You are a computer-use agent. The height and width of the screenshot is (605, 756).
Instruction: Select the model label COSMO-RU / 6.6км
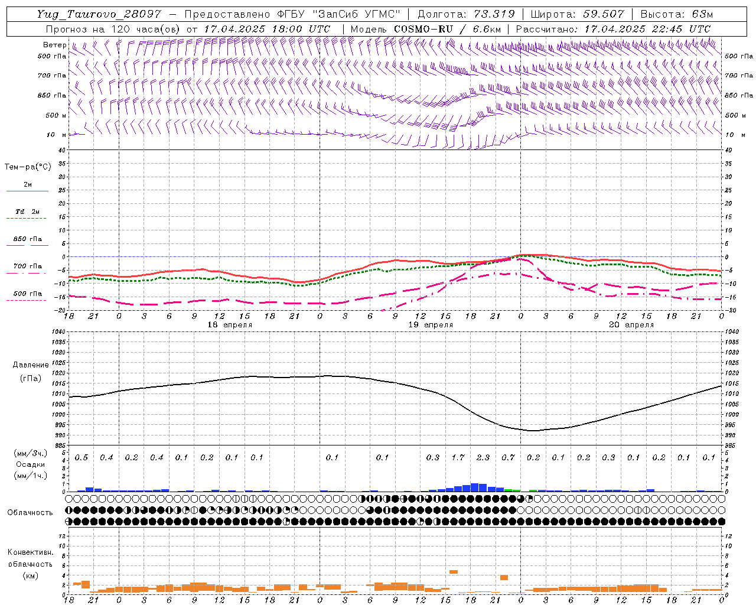pos(448,29)
